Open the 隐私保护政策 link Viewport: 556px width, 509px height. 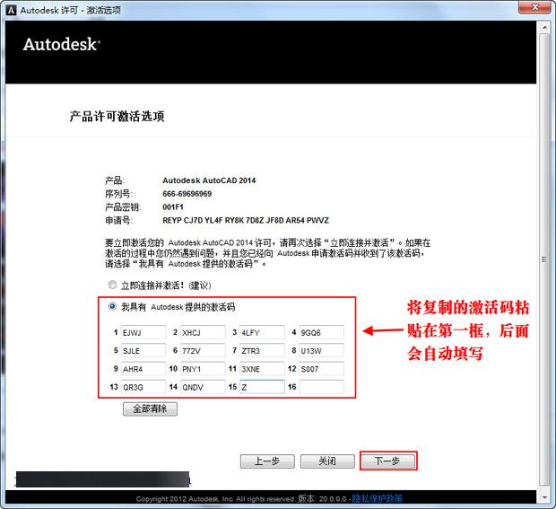coord(377,499)
